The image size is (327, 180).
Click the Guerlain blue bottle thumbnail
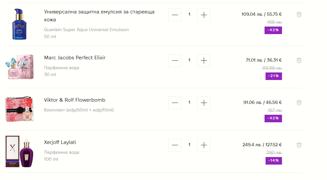pos(19,24)
